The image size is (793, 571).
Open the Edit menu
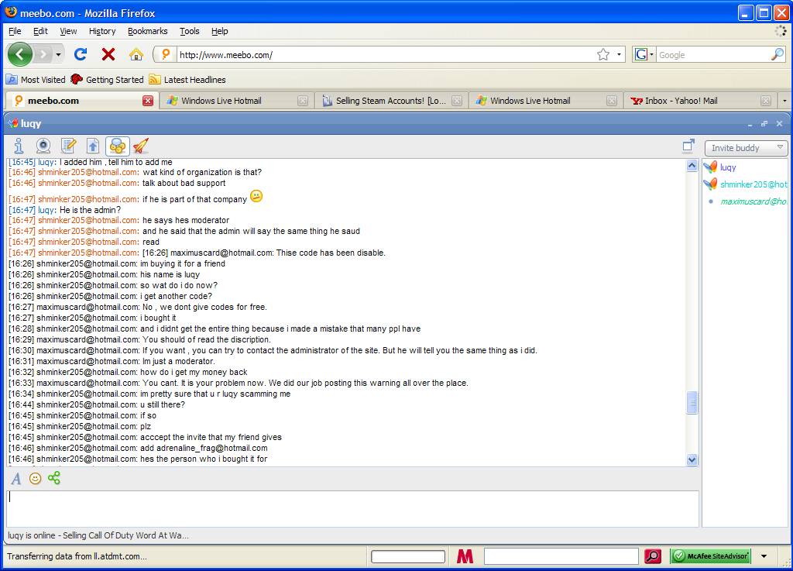[40, 31]
